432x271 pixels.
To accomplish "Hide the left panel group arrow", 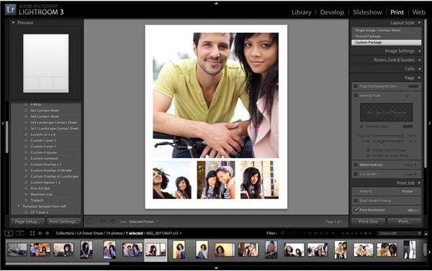I will [x=2, y=124].
